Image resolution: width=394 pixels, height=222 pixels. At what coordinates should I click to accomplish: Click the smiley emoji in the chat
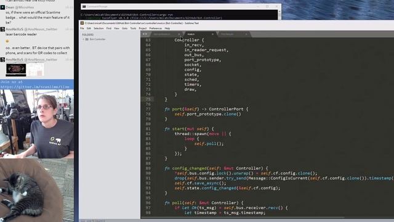[x=7, y=41]
